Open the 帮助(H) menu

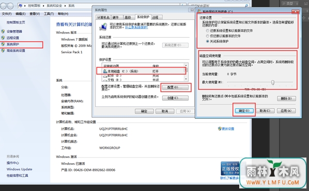pos(63,14)
